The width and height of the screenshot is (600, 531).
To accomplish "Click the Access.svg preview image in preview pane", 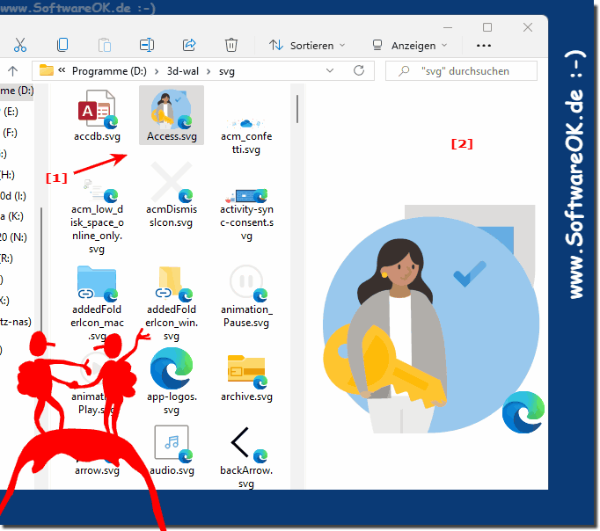I will [434, 319].
